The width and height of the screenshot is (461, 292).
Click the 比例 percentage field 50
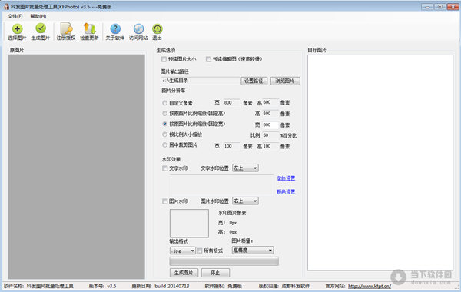click(x=270, y=135)
